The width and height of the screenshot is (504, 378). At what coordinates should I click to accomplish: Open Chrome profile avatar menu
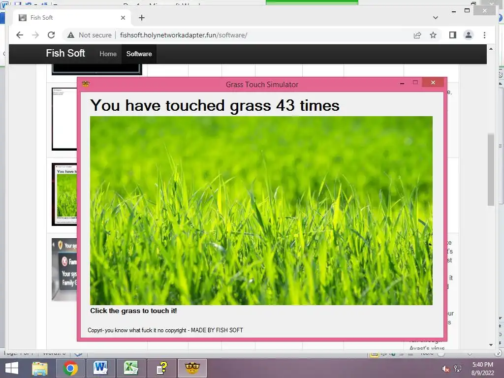pos(469,35)
